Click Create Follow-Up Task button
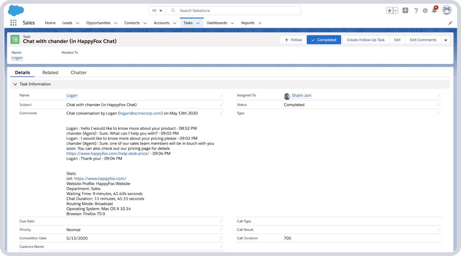Viewport: 461px width, 256px height. coord(366,40)
